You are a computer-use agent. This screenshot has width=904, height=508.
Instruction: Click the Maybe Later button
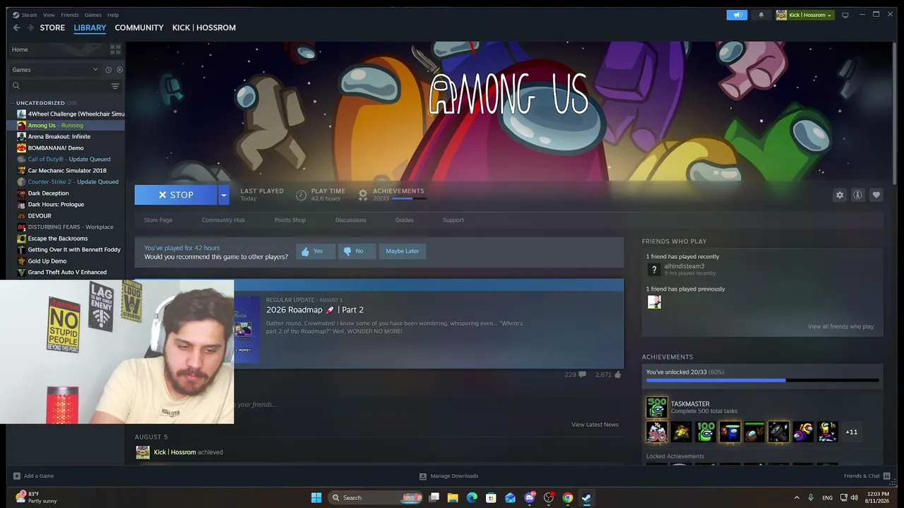coord(402,251)
